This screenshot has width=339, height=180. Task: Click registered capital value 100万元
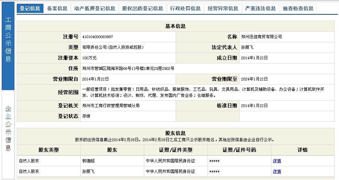(x=89, y=58)
